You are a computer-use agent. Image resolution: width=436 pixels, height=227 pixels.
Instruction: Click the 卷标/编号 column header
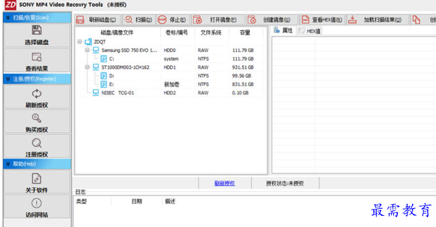click(x=177, y=32)
